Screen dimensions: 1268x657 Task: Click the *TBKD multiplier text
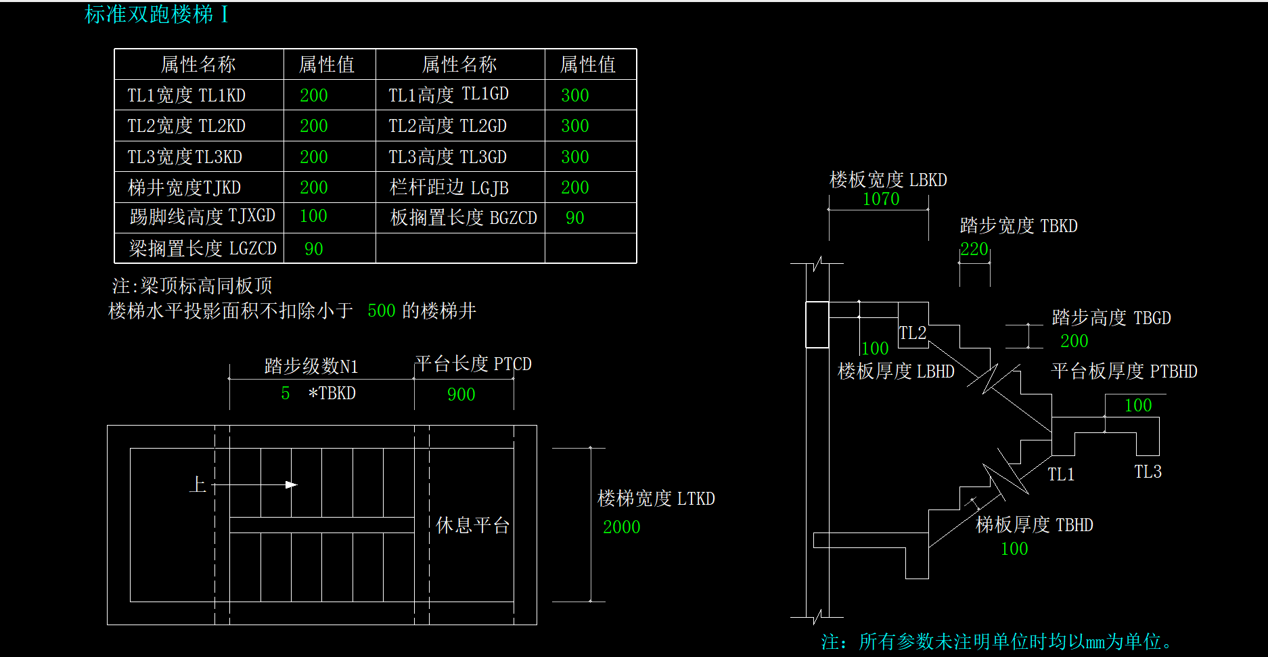pos(332,393)
